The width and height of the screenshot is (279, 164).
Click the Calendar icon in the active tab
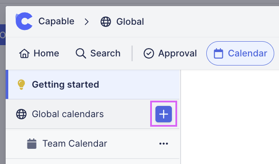218,53
